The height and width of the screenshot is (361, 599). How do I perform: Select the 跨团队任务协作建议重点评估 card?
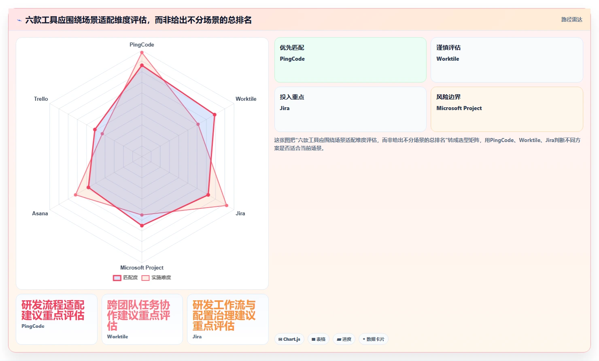coord(142,319)
